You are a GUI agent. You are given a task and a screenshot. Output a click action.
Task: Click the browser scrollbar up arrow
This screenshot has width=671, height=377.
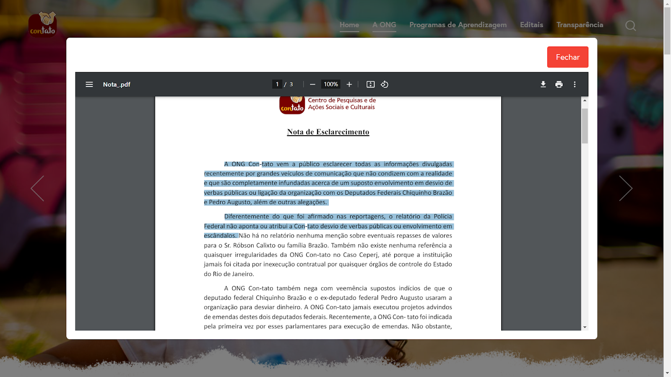667,3
